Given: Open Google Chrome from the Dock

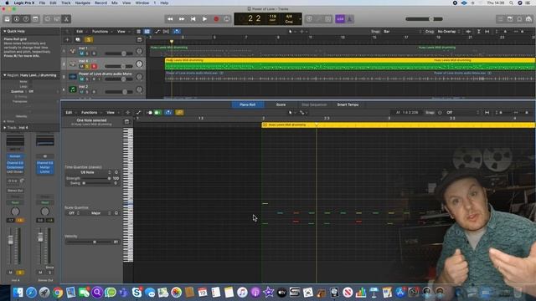Looking at the screenshot, I should click(x=58, y=293).
